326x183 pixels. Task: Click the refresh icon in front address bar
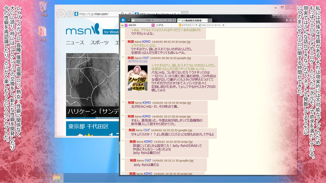pyautogui.click(x=175, y=20)
